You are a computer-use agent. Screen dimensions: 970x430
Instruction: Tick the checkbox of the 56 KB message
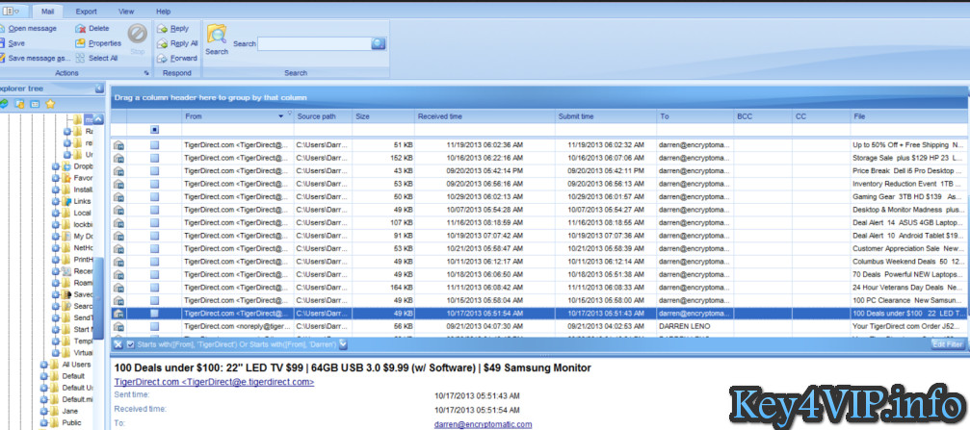(x=155, y=326)
